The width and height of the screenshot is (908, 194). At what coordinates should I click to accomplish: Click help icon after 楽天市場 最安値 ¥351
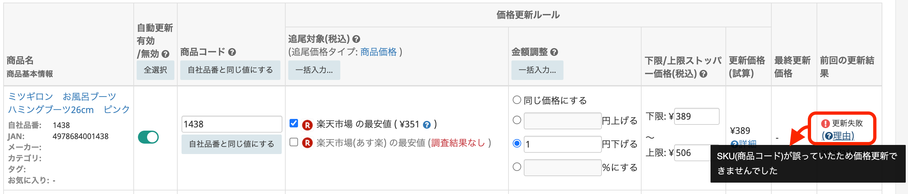427,125
